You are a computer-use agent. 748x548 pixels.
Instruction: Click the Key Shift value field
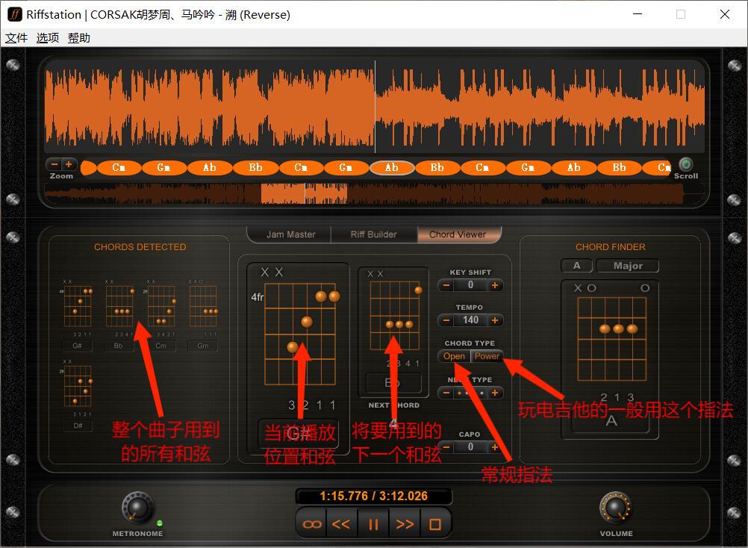(x=470, y=285)
